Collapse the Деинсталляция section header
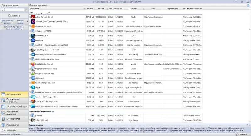This screenshot has width=251, height=136. click(x=14, y=5)
